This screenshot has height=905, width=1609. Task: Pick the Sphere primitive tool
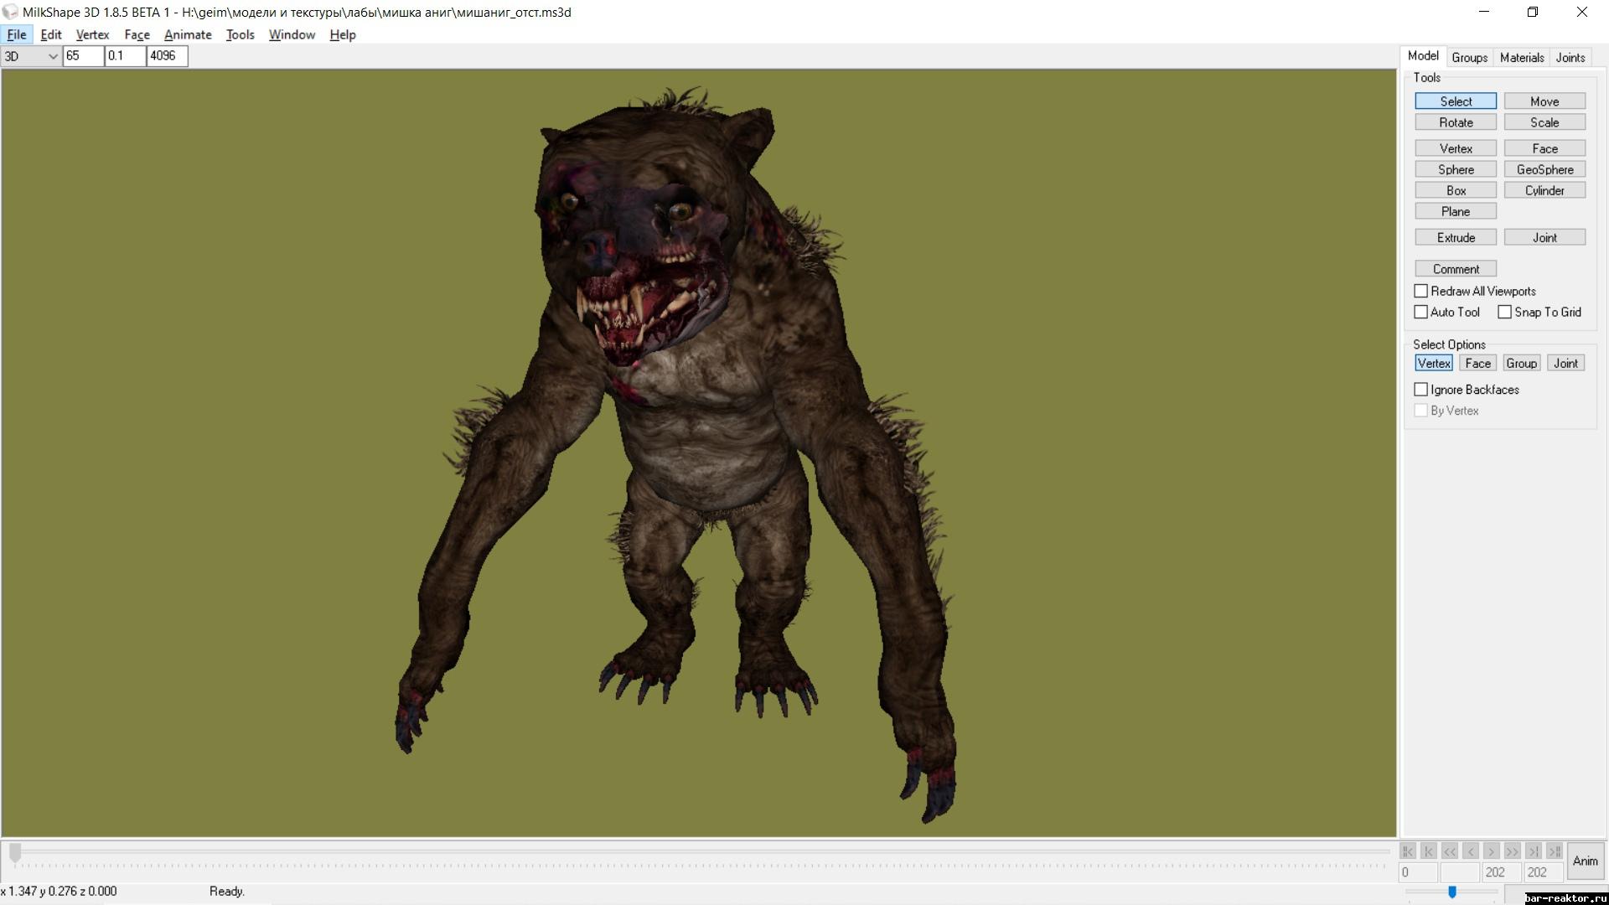[x=1456, y=169]
